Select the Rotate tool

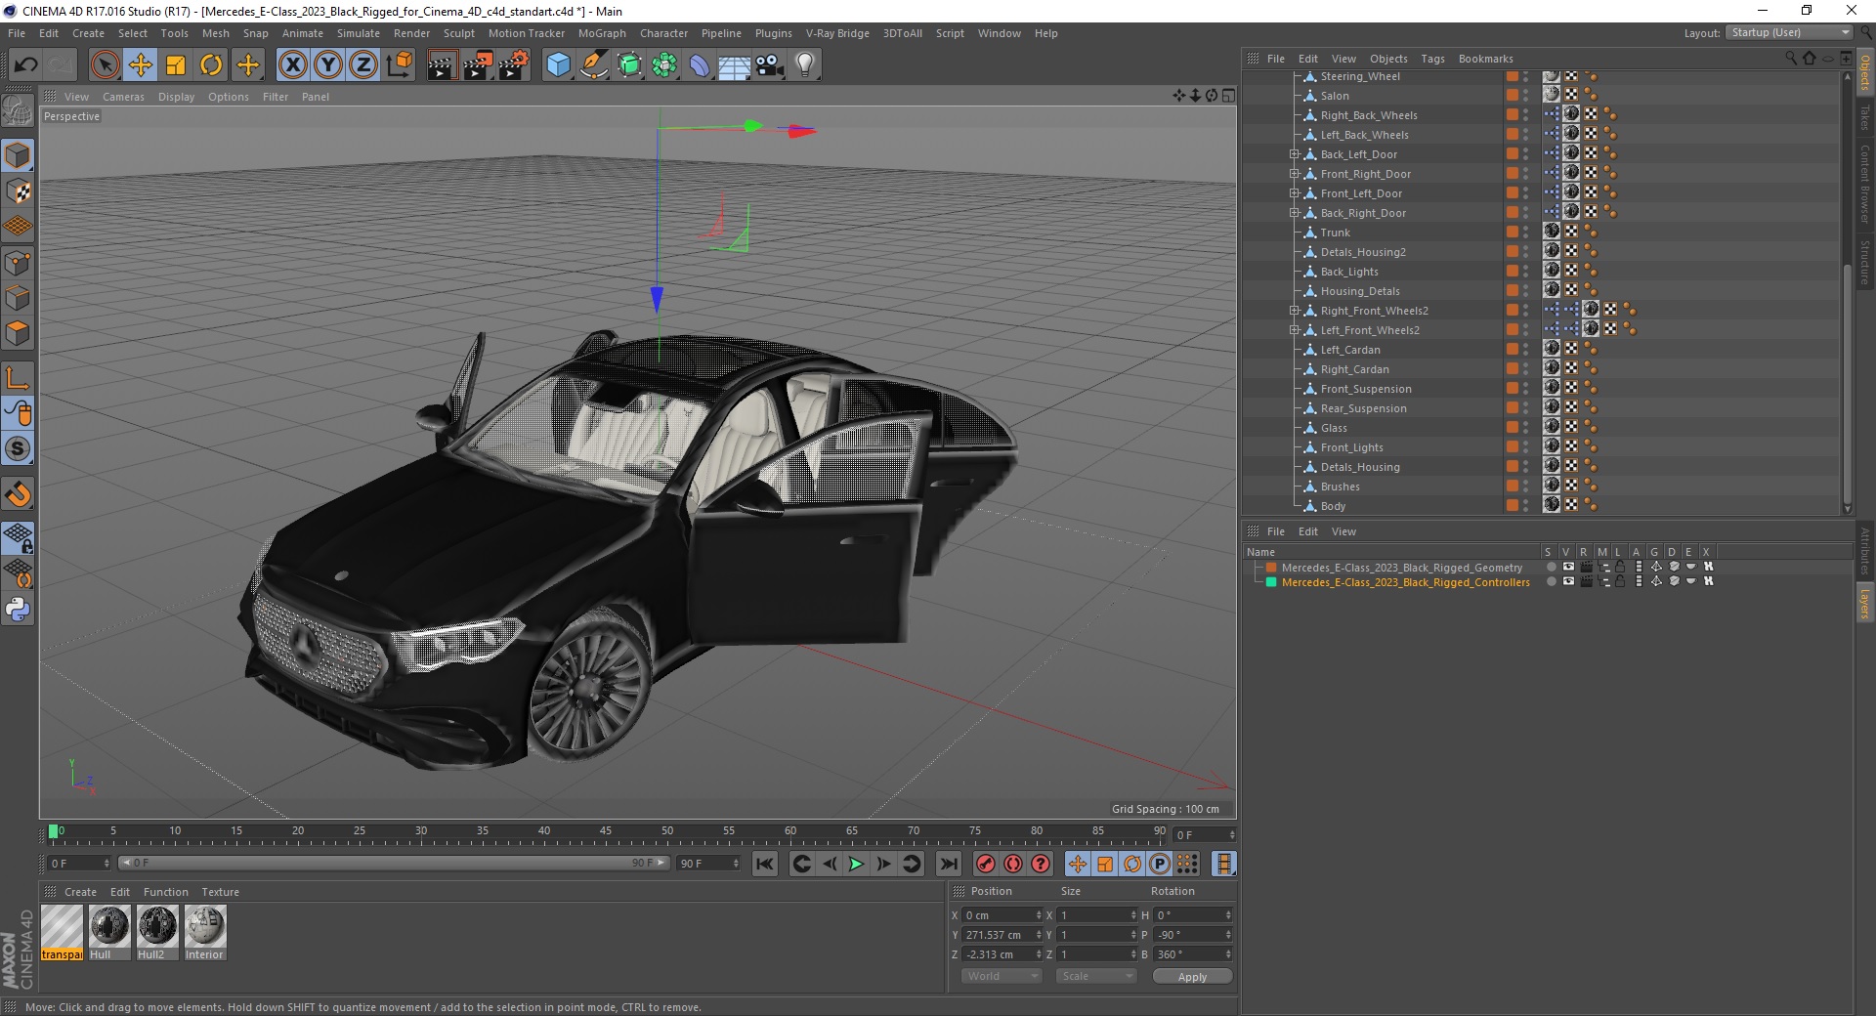point(211,65)
